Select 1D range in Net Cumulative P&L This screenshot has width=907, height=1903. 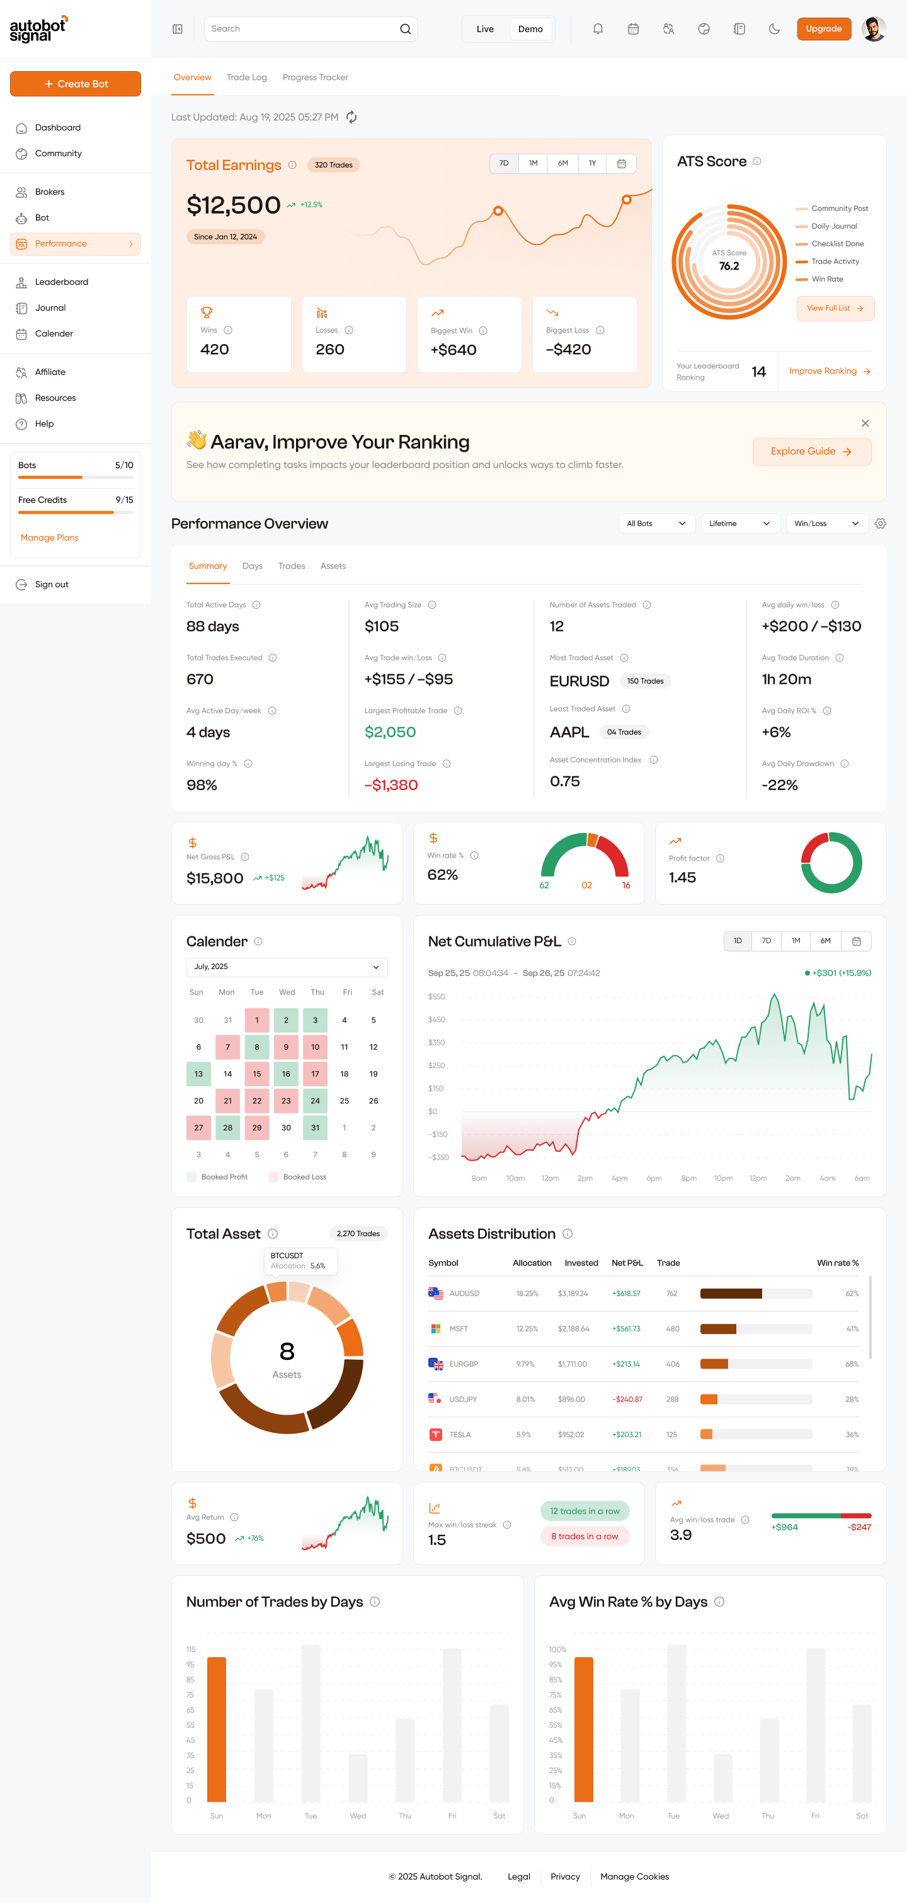[737, 940]
